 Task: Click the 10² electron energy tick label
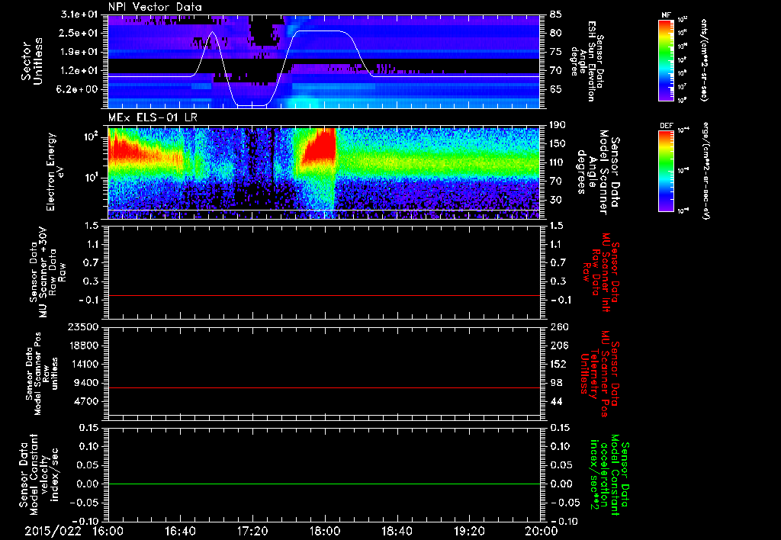[92, 137]
